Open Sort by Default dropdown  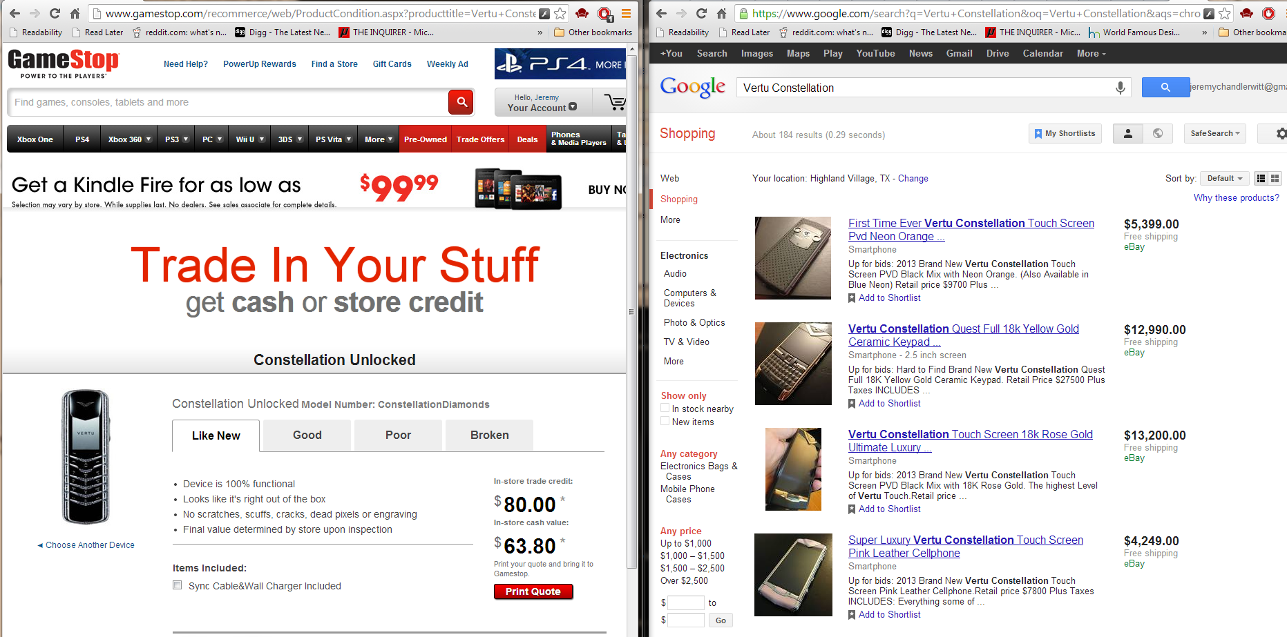pyautogui.click(x=1225, y=178)
